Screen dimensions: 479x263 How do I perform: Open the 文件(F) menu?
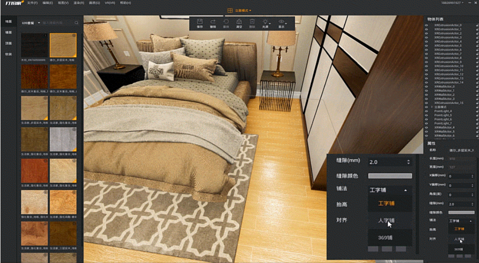point(32,3)
